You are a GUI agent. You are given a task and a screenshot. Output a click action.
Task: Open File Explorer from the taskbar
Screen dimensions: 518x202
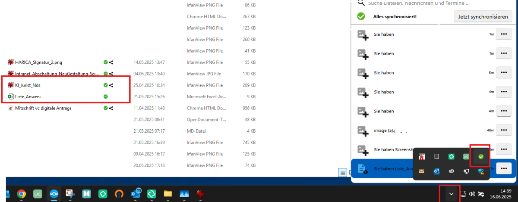pos(168,194)
